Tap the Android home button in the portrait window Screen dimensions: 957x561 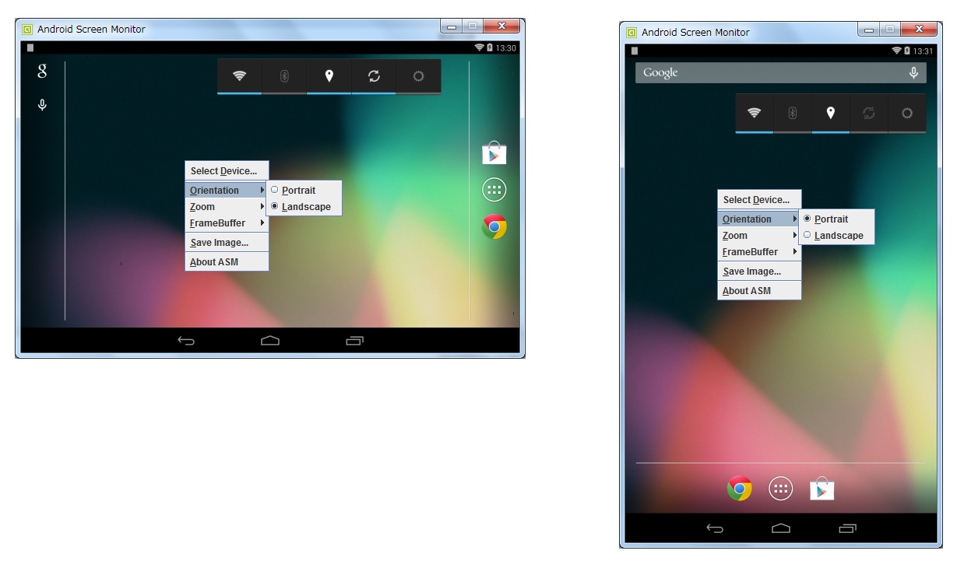tap(780, 528)
